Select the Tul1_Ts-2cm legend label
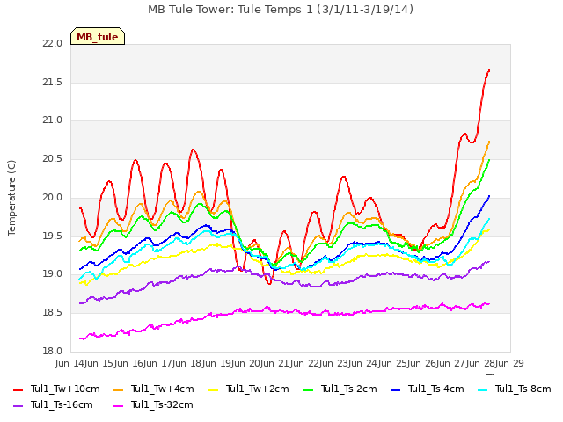Screen dimensions: 563x422 pos(348,389)
